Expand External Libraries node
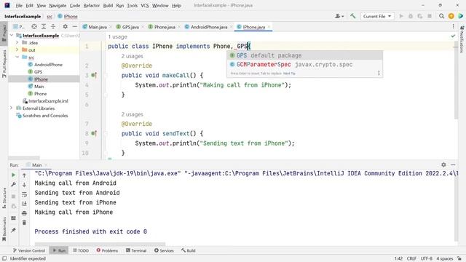 [12, 108]
